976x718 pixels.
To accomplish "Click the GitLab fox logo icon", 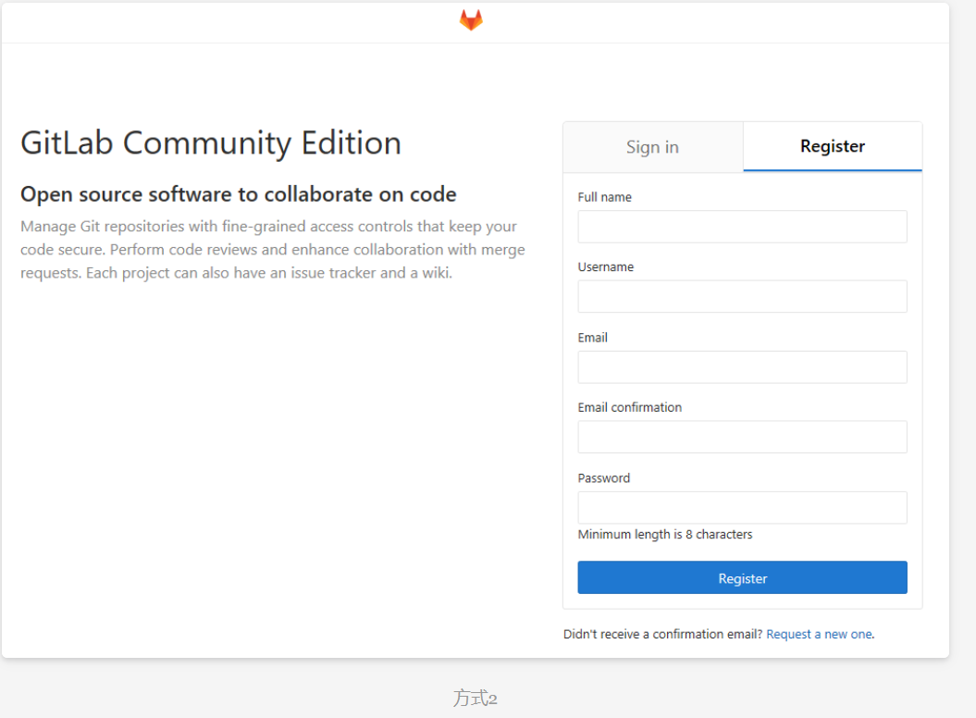I will [x=471, y=19].
